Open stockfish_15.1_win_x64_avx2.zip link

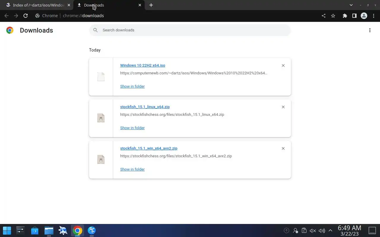point(149,148)
